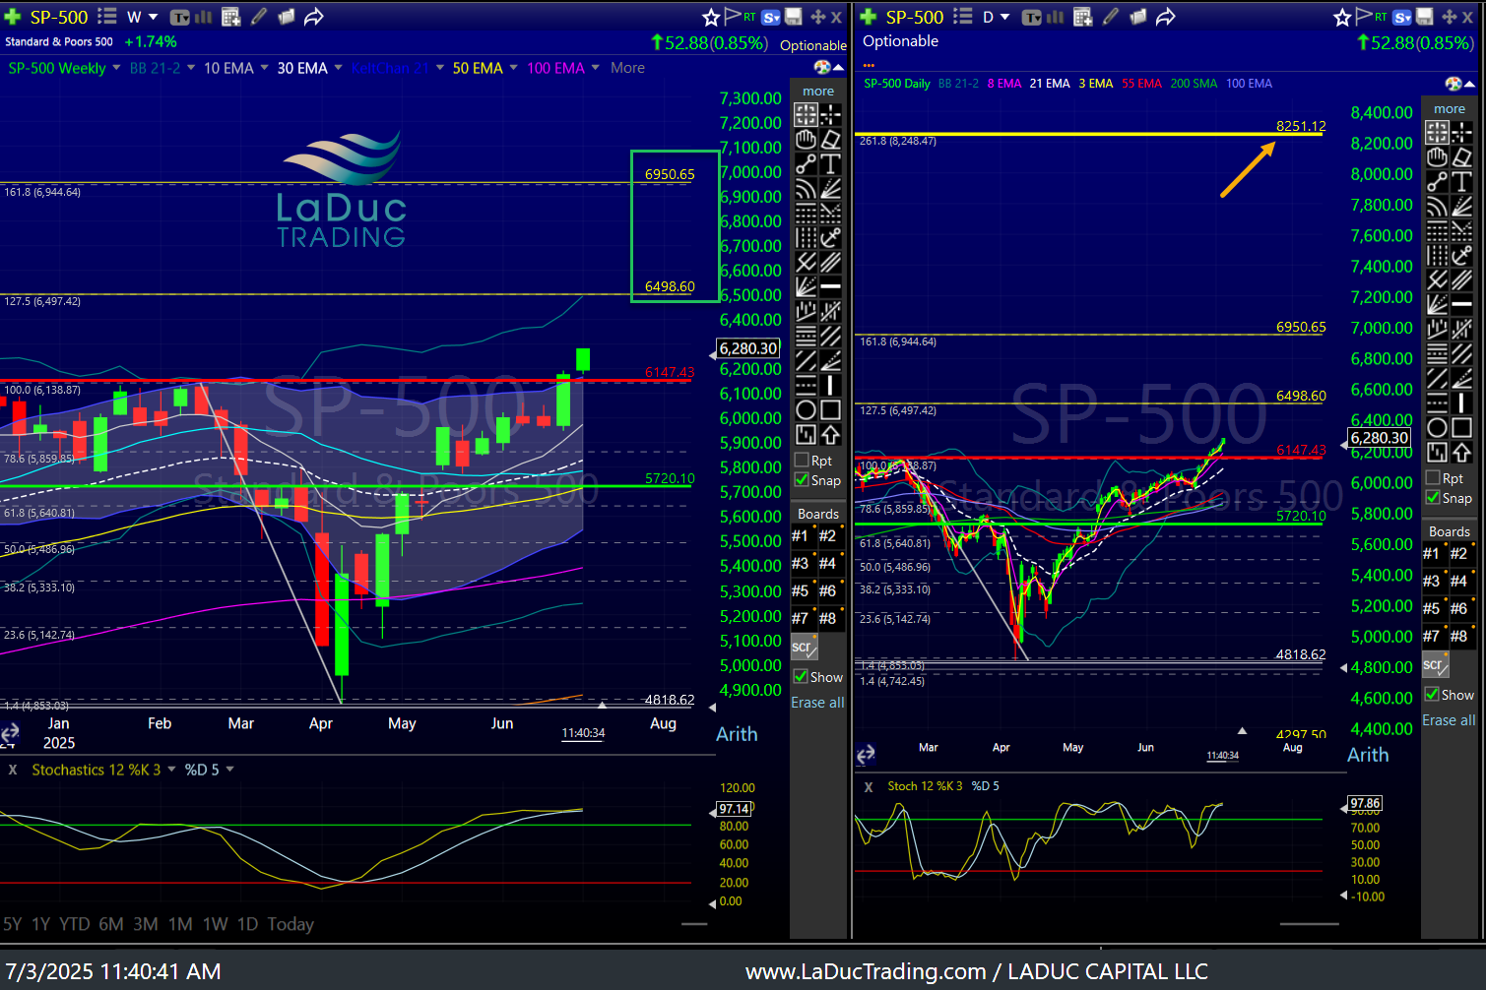The width and height of the screenshot is (1486, 990).
Task: Toggle the Rpt checkbox in weekly chart sidebar
Action: click(x=802, y=461)
